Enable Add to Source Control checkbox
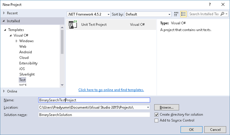 156,121
